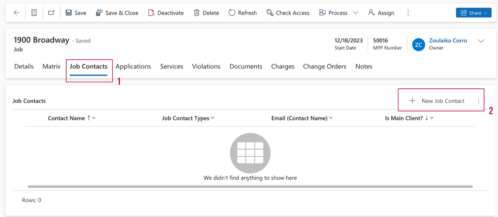Image resolution: width=498 pixels, height=217 pixels.
Task: Click the back arrow icon
Action: [x=16, y=13]
